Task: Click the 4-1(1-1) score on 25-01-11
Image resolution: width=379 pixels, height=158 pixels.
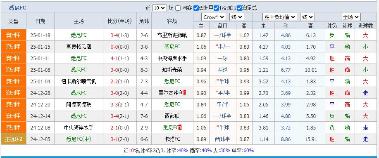Action: (x=119, y=59)
